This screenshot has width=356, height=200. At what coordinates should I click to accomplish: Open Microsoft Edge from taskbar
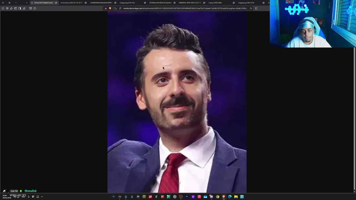pos(230,197)
